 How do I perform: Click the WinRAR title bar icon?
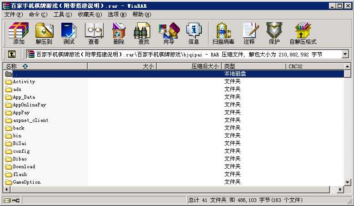(6, 5)
